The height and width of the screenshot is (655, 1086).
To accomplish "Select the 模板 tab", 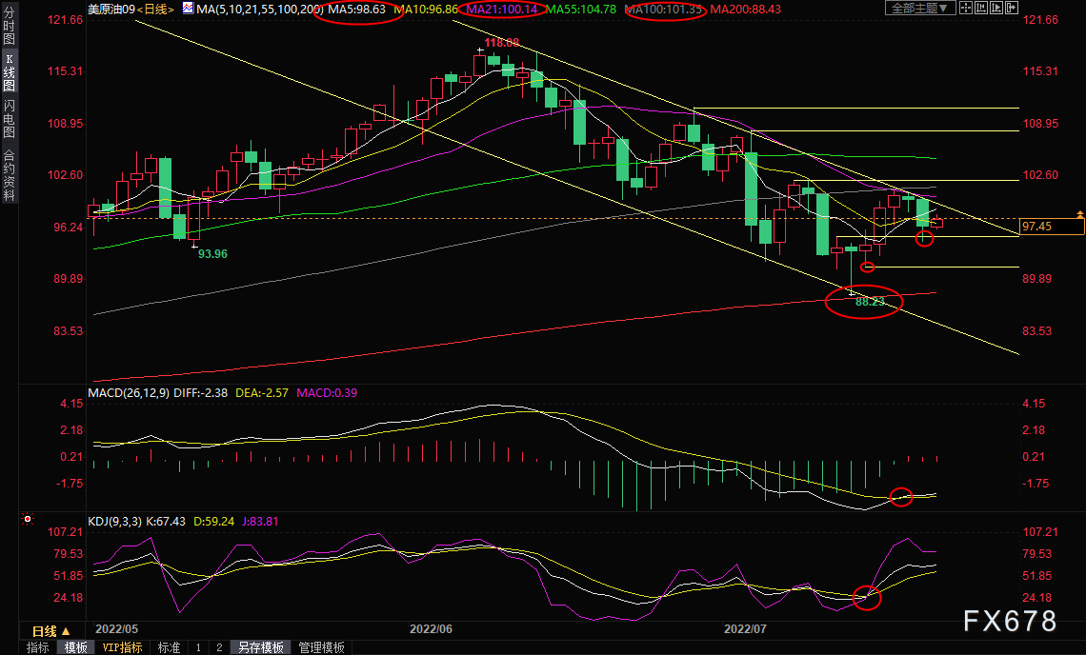I will [x=76, y=647].
